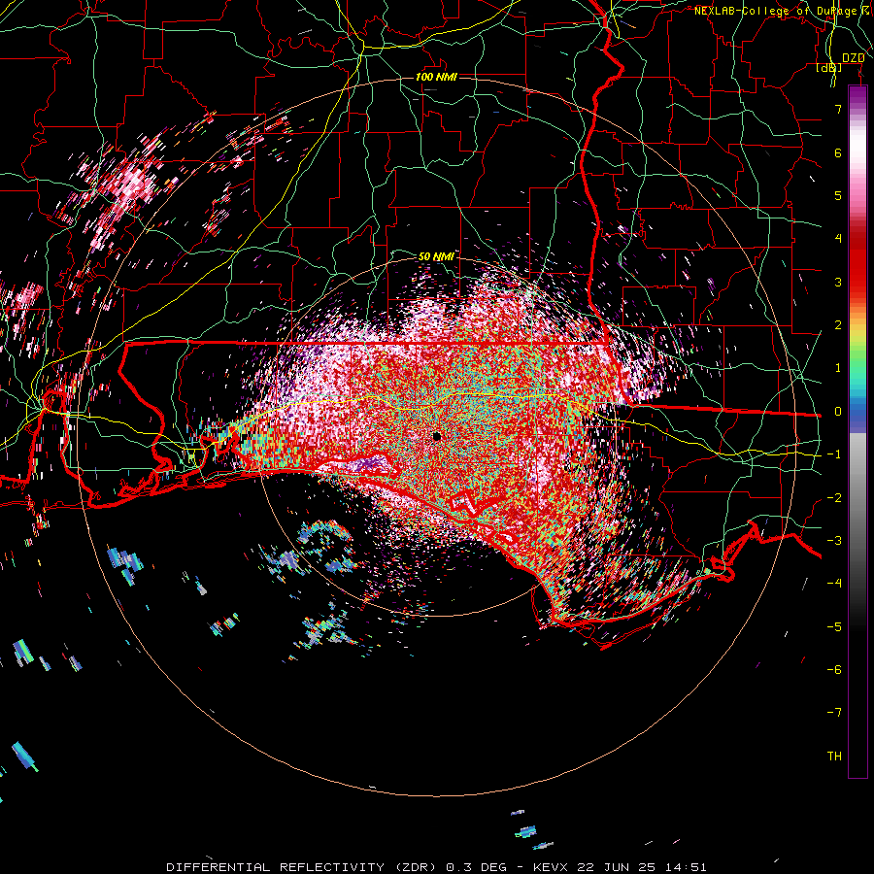874x874 pixels.
Task: Click the 22 JUN 25 date text
Action: 619,867
